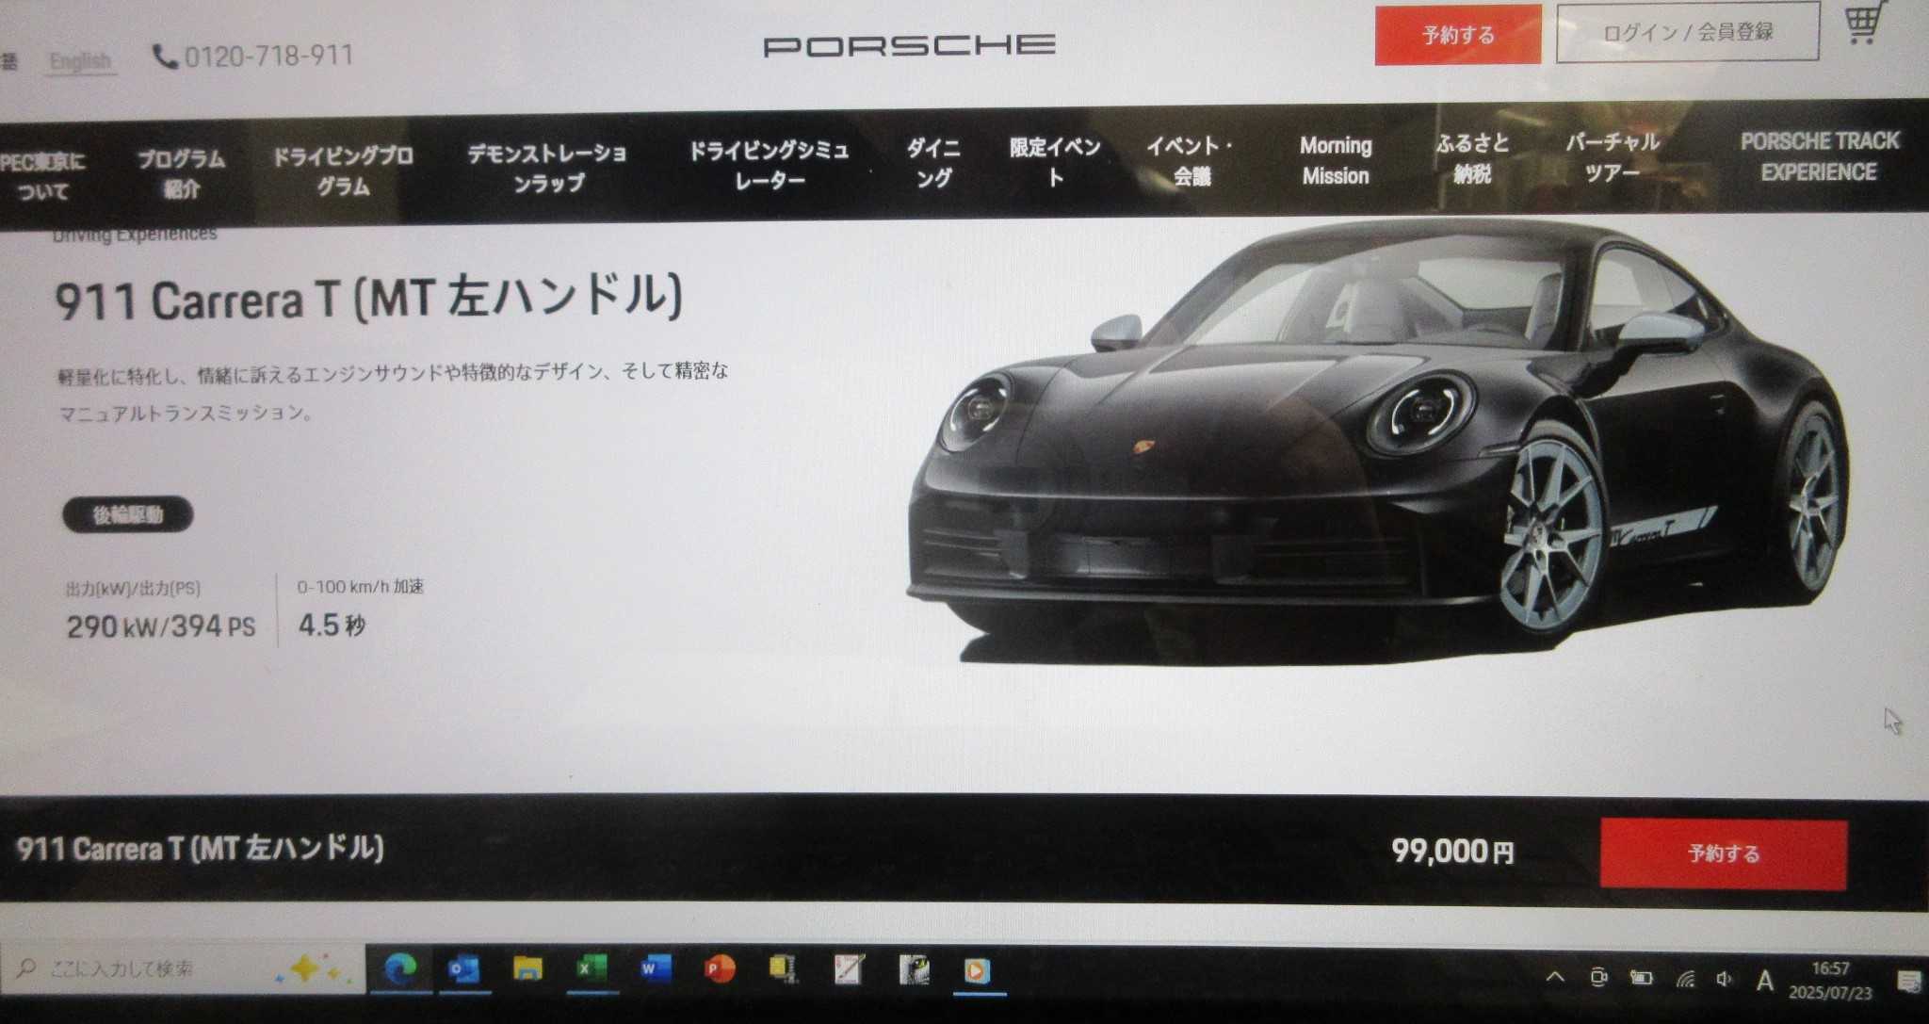Open PowerPoint from the taskbar

720,969
